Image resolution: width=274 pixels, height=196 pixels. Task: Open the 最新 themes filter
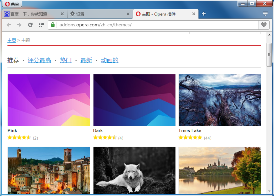tap(86, 60)
